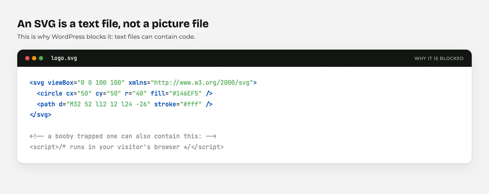This screenshot has height=194, width=489.
Task: Click the heading about SVG being a text file
Action: coord(113,24)
